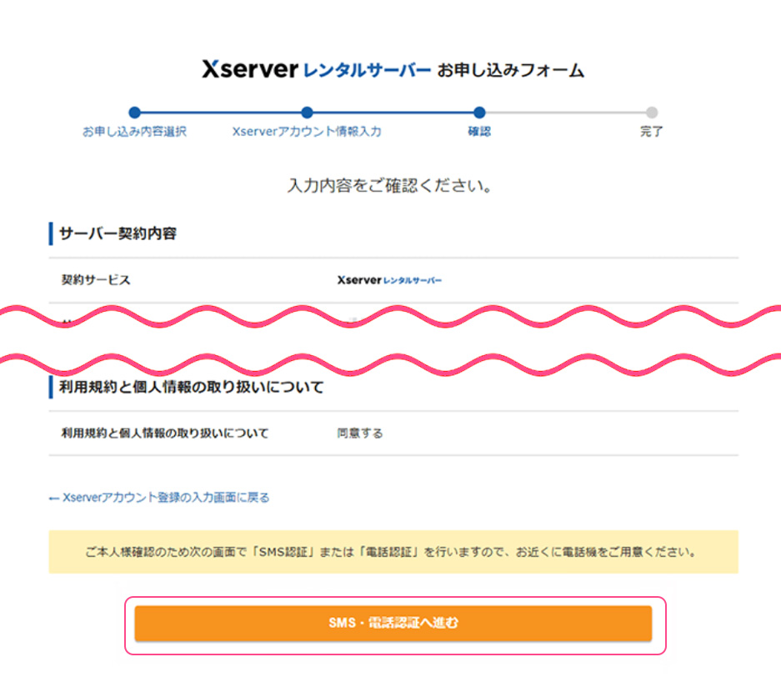
Task: Select the お申し込み内容選択 step label
Action: click(x=134, y=132)
